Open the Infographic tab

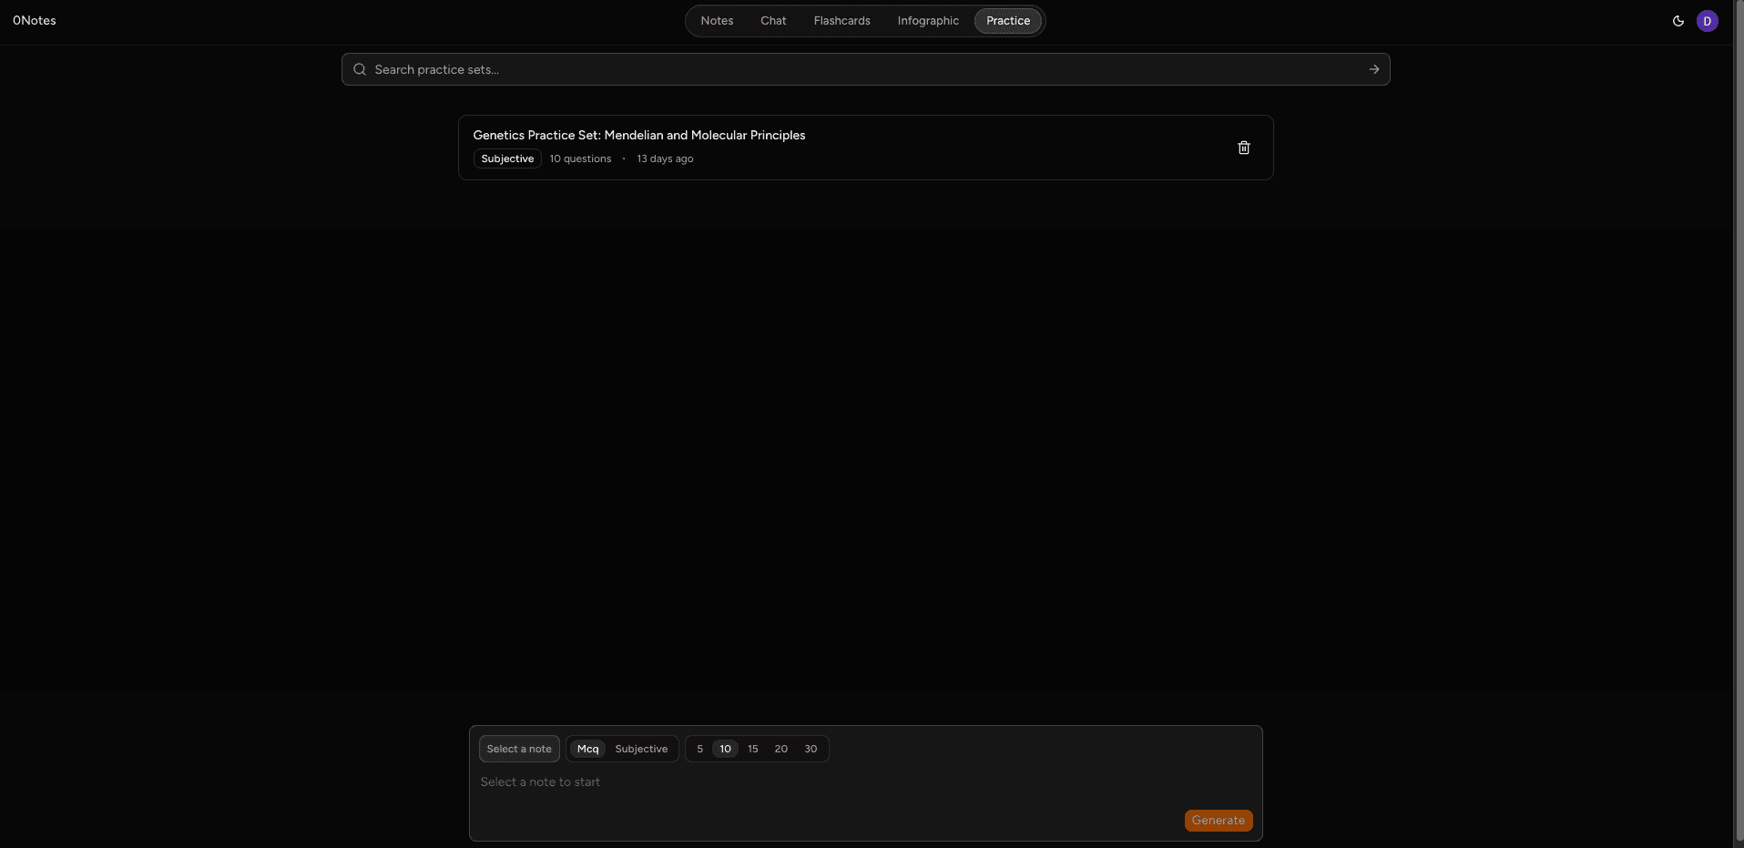[927, 20]
